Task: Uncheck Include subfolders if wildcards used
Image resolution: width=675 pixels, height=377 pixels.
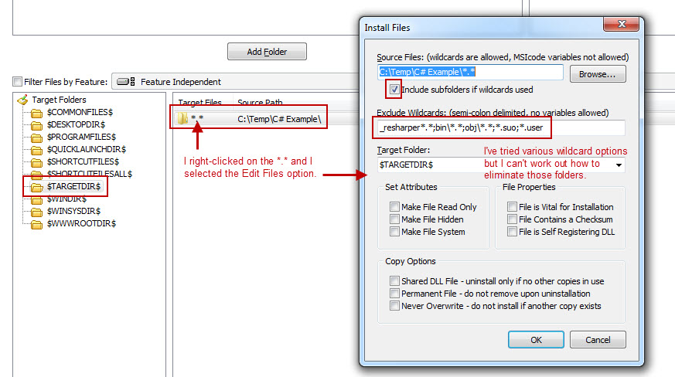Action: [394, 90]
